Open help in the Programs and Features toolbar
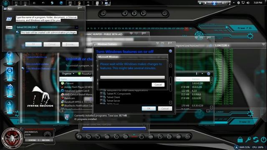This screenshot has width=267, height=150. (x=209, y=74)
